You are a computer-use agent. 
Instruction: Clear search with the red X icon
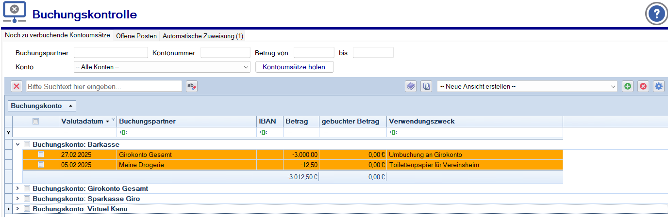[17, 86]
